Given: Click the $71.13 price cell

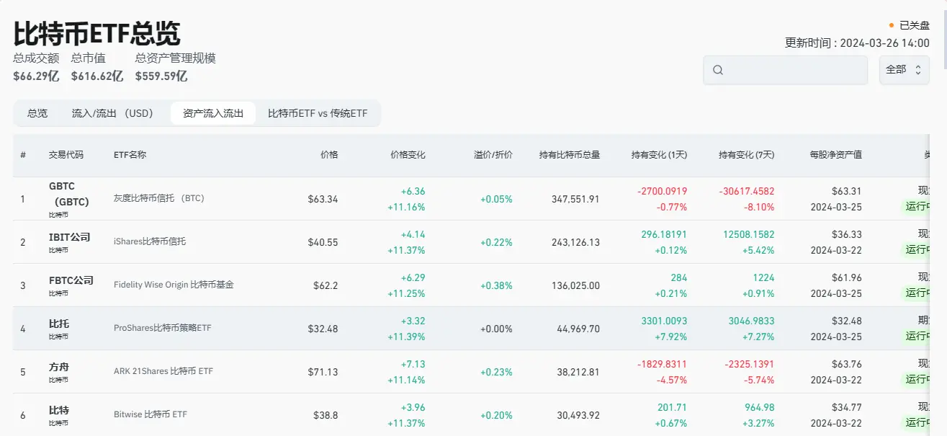Looking at the screenshot, I should tap(323, 372).
